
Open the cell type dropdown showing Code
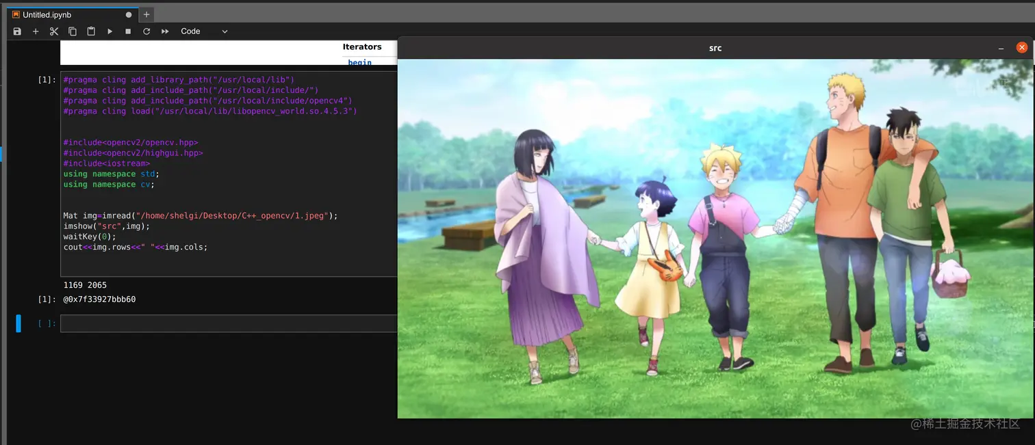(x=204, y=31)
